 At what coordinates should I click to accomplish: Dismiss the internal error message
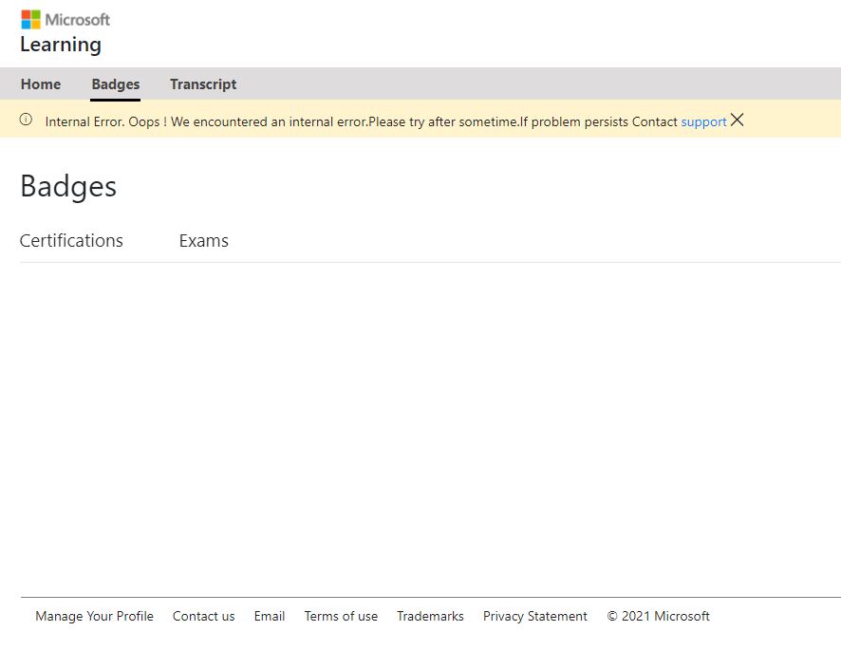pos(738,121)
